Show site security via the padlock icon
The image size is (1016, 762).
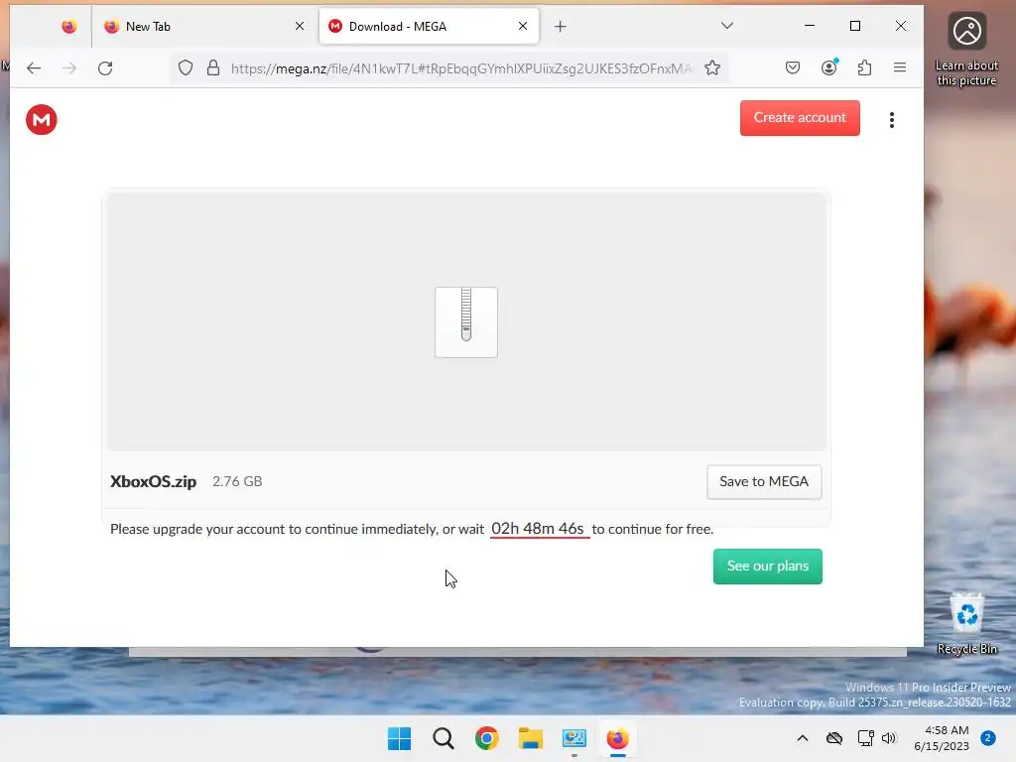(213, 67)
